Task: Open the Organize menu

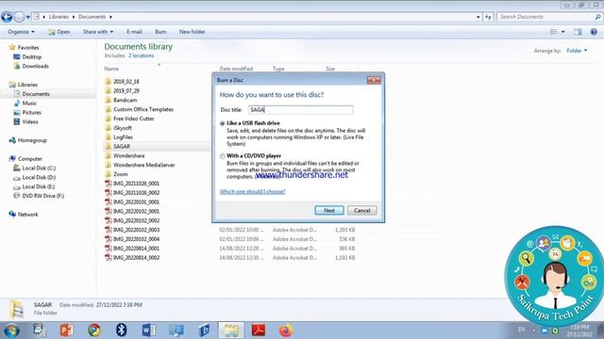Action: click(x=21, y=32)
